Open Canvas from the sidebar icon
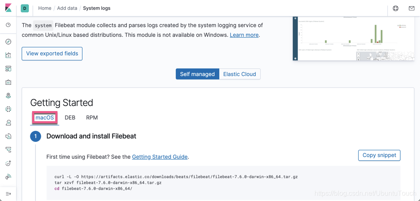Image resolution: width=420 pixels, height=201 pixels. [x=8, y=82]
